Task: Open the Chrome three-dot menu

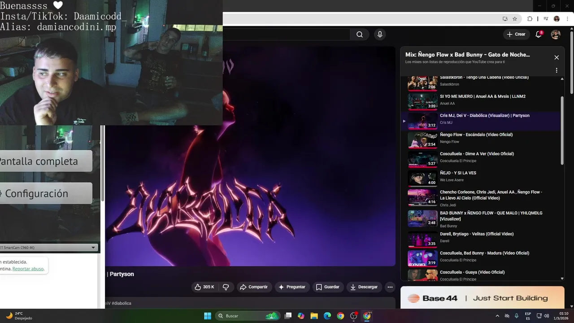Action: click(x=567, y=19)
